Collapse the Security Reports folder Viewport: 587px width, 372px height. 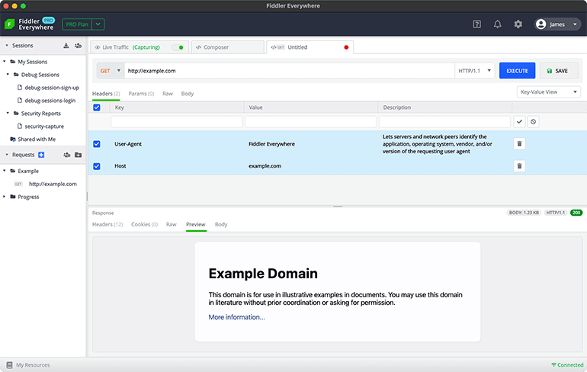tap(8, 113)
